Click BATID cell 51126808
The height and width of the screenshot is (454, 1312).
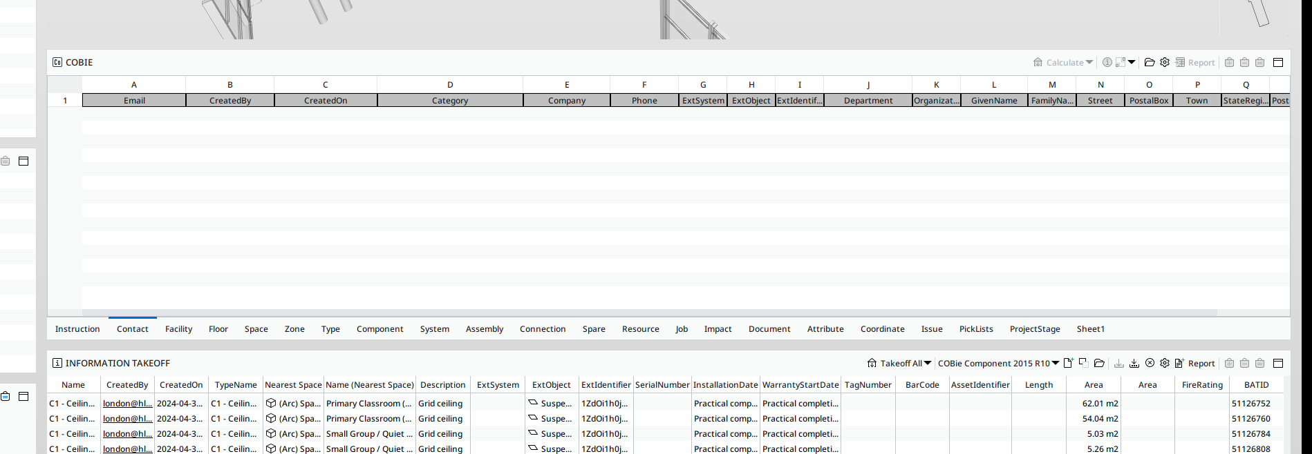(x=1256, y=448)
